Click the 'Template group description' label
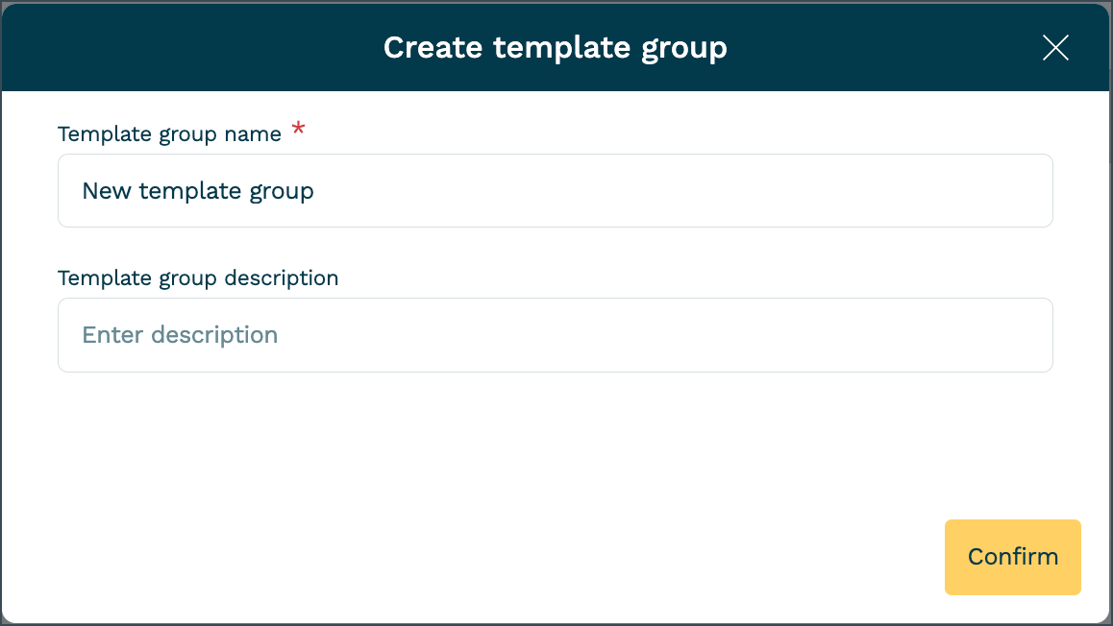The width and height of the screenshot is (1113, 626). (x=198, y=277)
